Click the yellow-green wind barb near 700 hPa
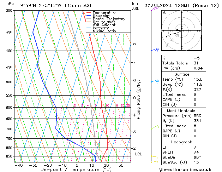Viewport: 222px width, 172px height. coord(154,128)
